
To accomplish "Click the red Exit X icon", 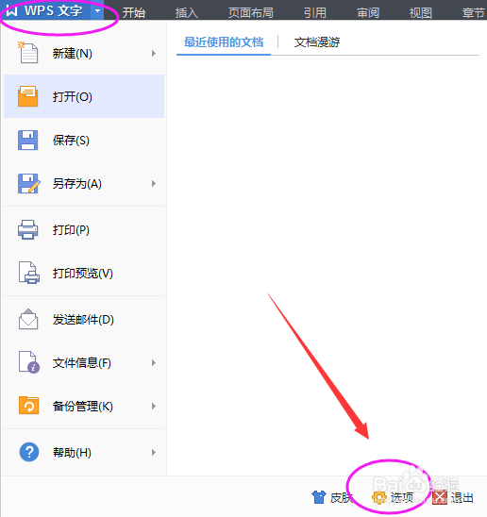I will [440, 497].
